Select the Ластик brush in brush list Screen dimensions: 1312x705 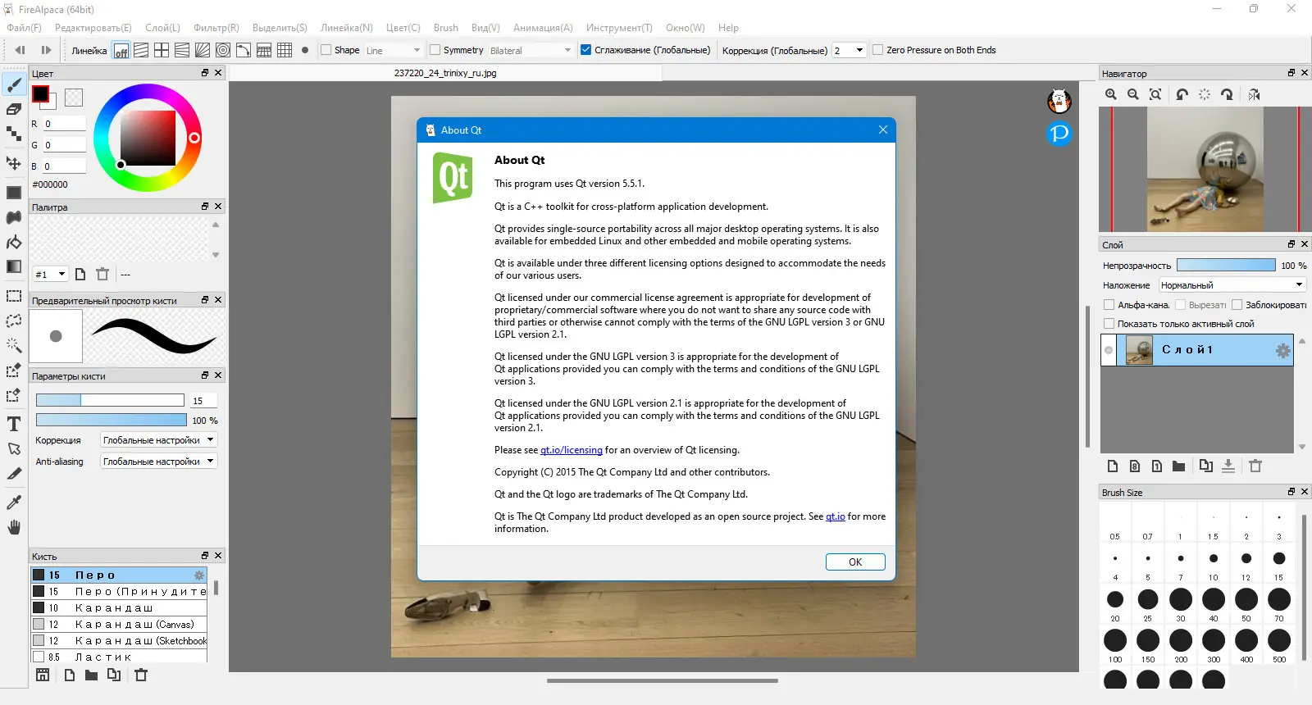click(x=119, y=657)
